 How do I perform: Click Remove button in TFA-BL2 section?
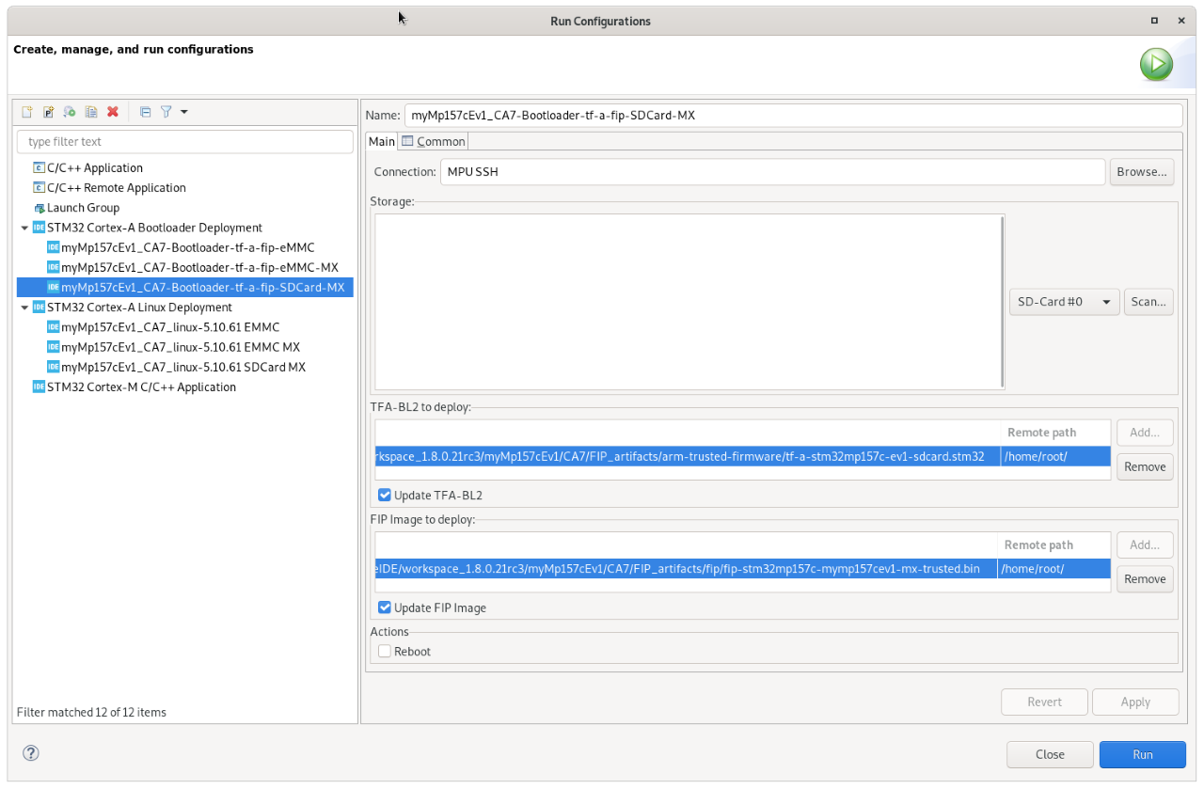point(1145,466)
